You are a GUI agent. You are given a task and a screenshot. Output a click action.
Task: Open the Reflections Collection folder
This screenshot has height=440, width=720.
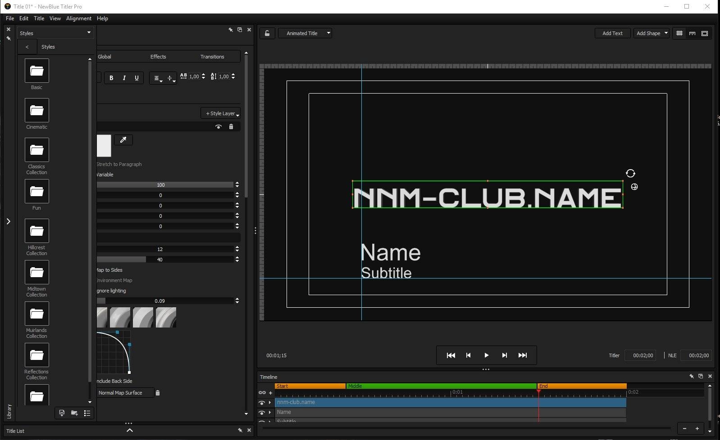point(36,355)
